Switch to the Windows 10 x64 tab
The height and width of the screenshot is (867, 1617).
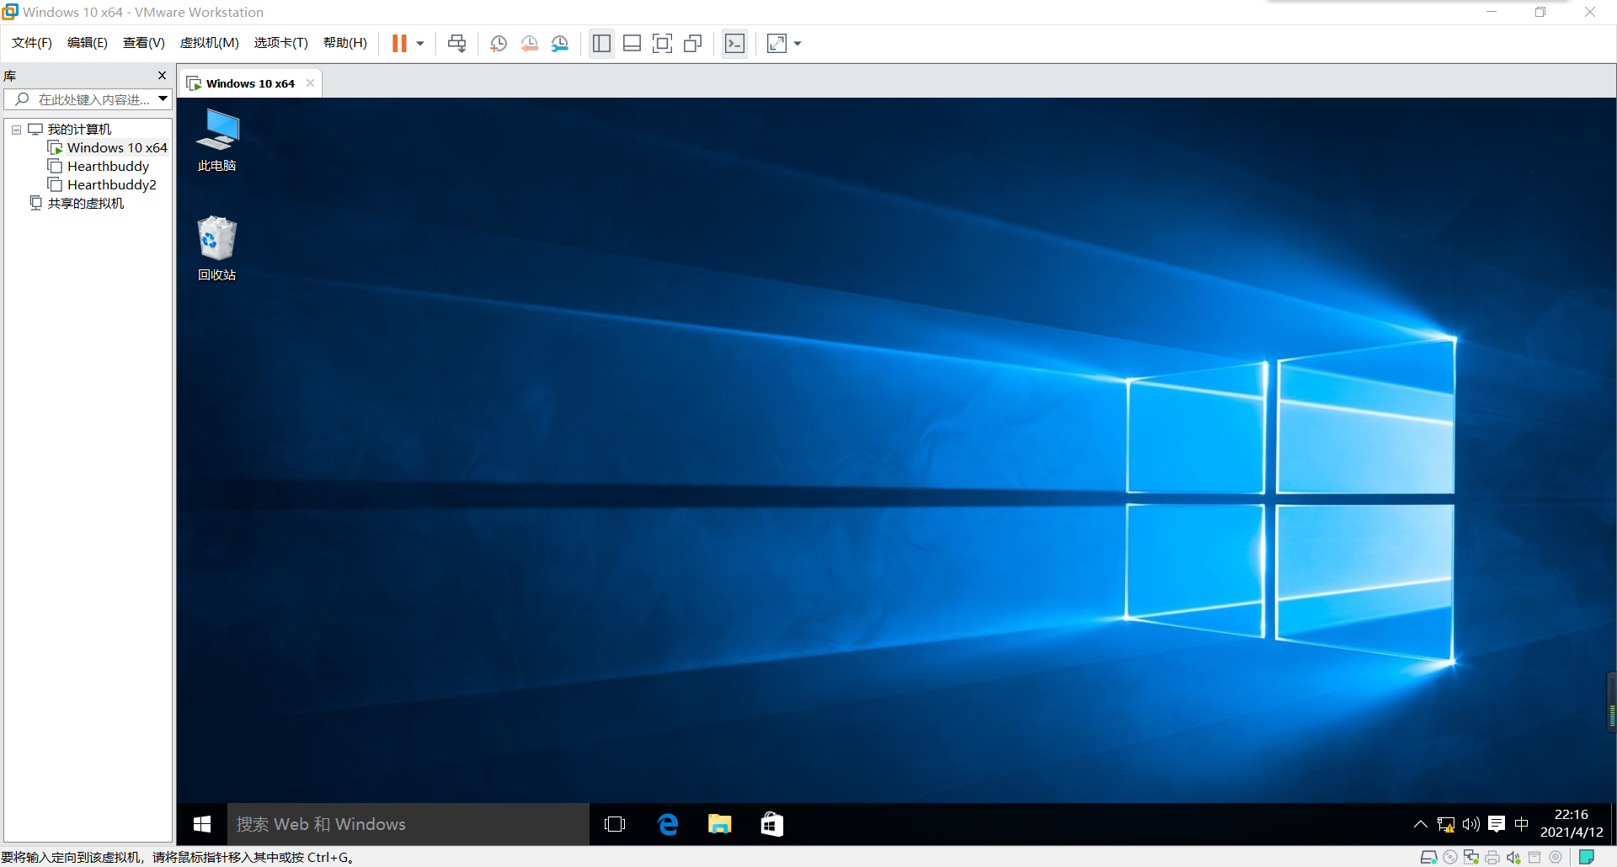(x=248, y=82)
